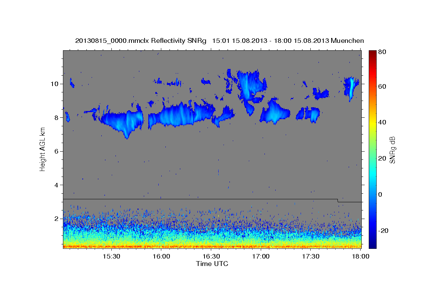Click the colorbar value -20
This screenshot has height=298, width=447.
pos(383,231)
